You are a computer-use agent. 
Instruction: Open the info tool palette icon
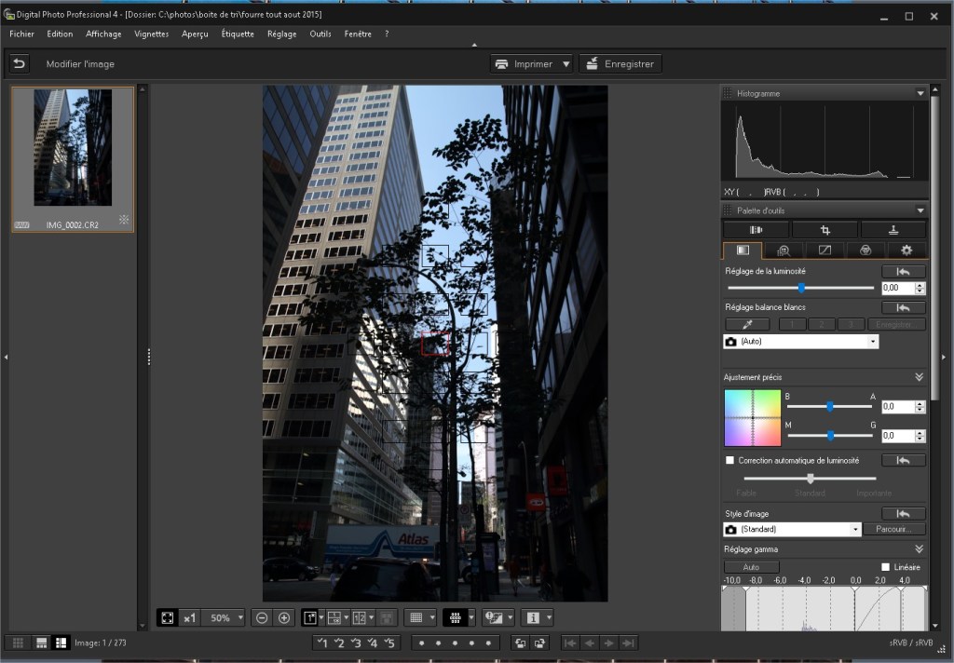coord(534,617)
